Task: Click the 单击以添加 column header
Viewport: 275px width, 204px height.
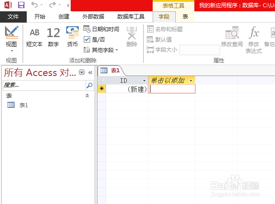Action: (168, 81)
